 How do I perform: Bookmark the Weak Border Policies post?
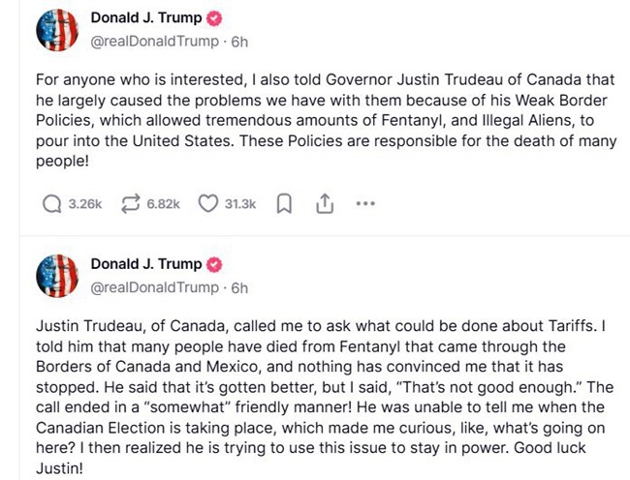tap(285, 204)
